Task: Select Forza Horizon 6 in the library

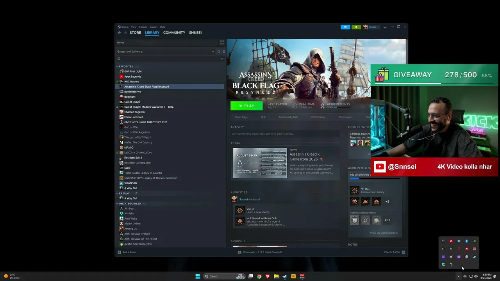Action: (x=134, y=117)
